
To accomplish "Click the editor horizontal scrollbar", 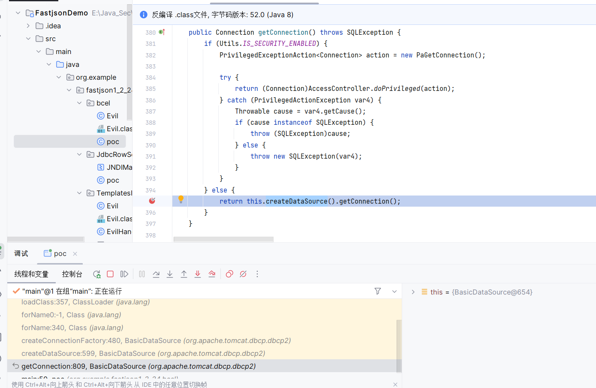I will [x=223, y=239].
